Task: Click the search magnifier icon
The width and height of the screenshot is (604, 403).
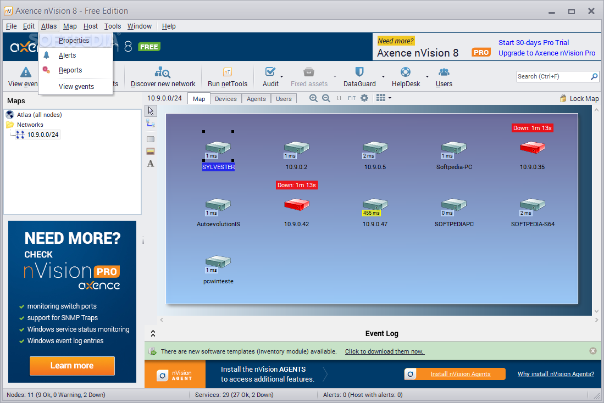Action: point(594,77)
